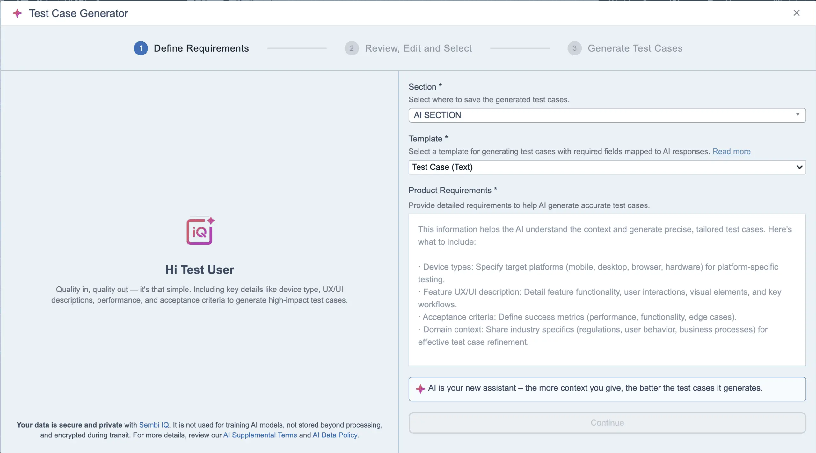Click the 'Quality in, quality out' paragraph
This screenshot has height=453, width=816.
tap(200, 295)
